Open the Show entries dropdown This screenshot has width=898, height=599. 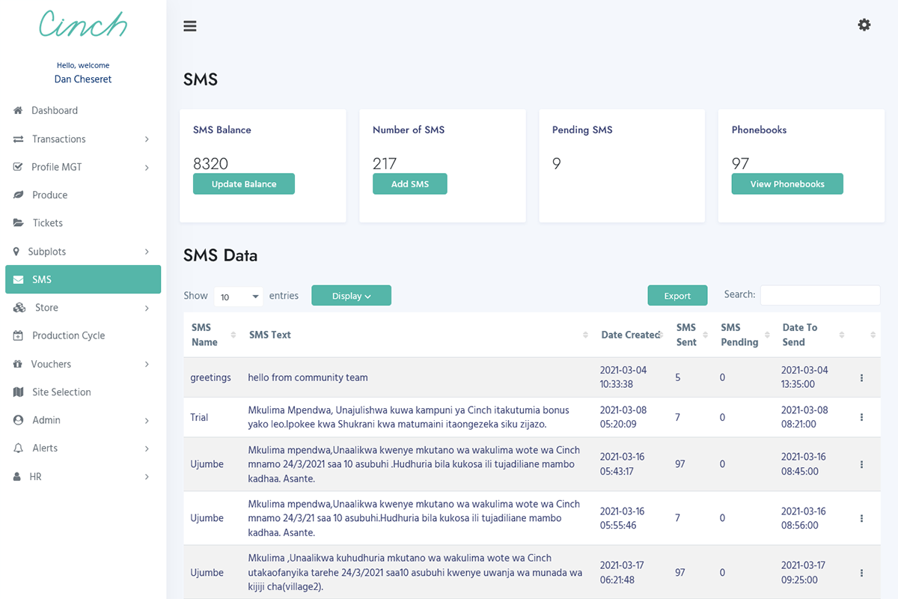click(x=238, y=297)
